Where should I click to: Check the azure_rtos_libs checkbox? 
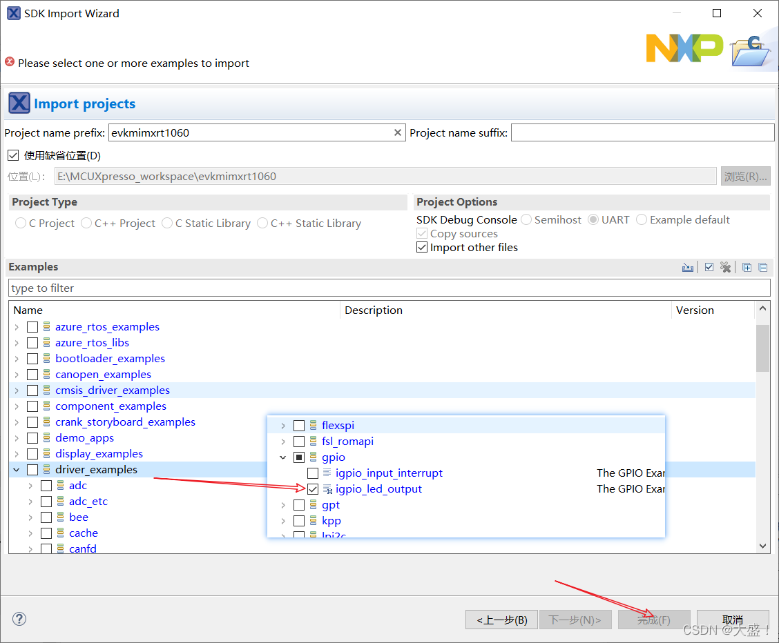(x=32, y=343)
